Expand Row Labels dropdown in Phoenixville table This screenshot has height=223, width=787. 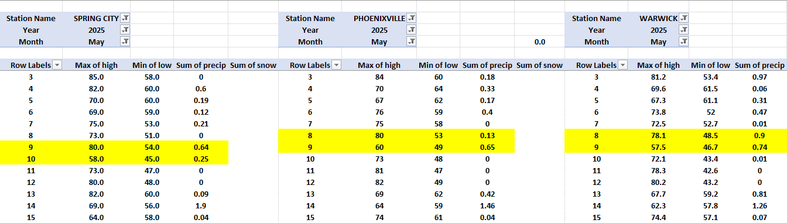[337, 65]
